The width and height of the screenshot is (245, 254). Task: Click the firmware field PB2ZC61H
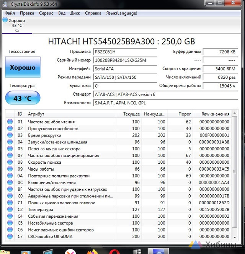point(125,52)
